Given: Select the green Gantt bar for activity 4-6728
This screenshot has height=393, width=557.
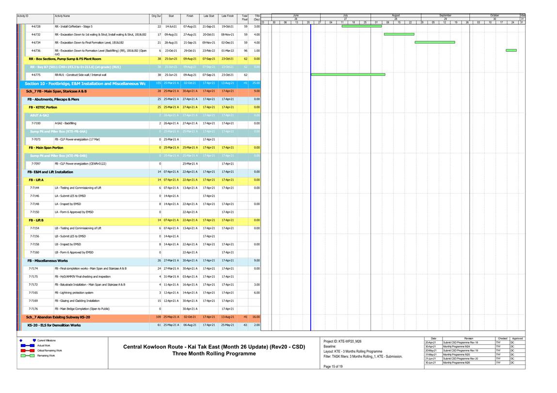Looking at the screenshot, I should [361, 26].
